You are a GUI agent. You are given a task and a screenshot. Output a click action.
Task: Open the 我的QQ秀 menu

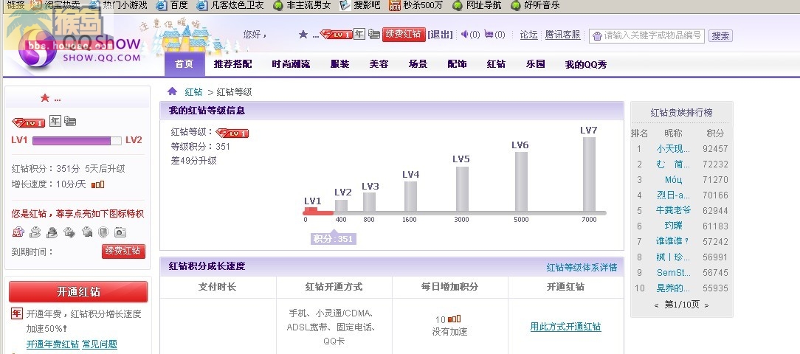(586, 65)
